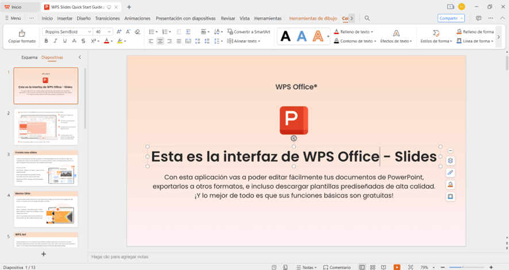Image resolution: width=509 pixels, height=270 pixels.
Task: Click the layers icon beside the title box
Action: pyautogui.click(x=450, y=161)
